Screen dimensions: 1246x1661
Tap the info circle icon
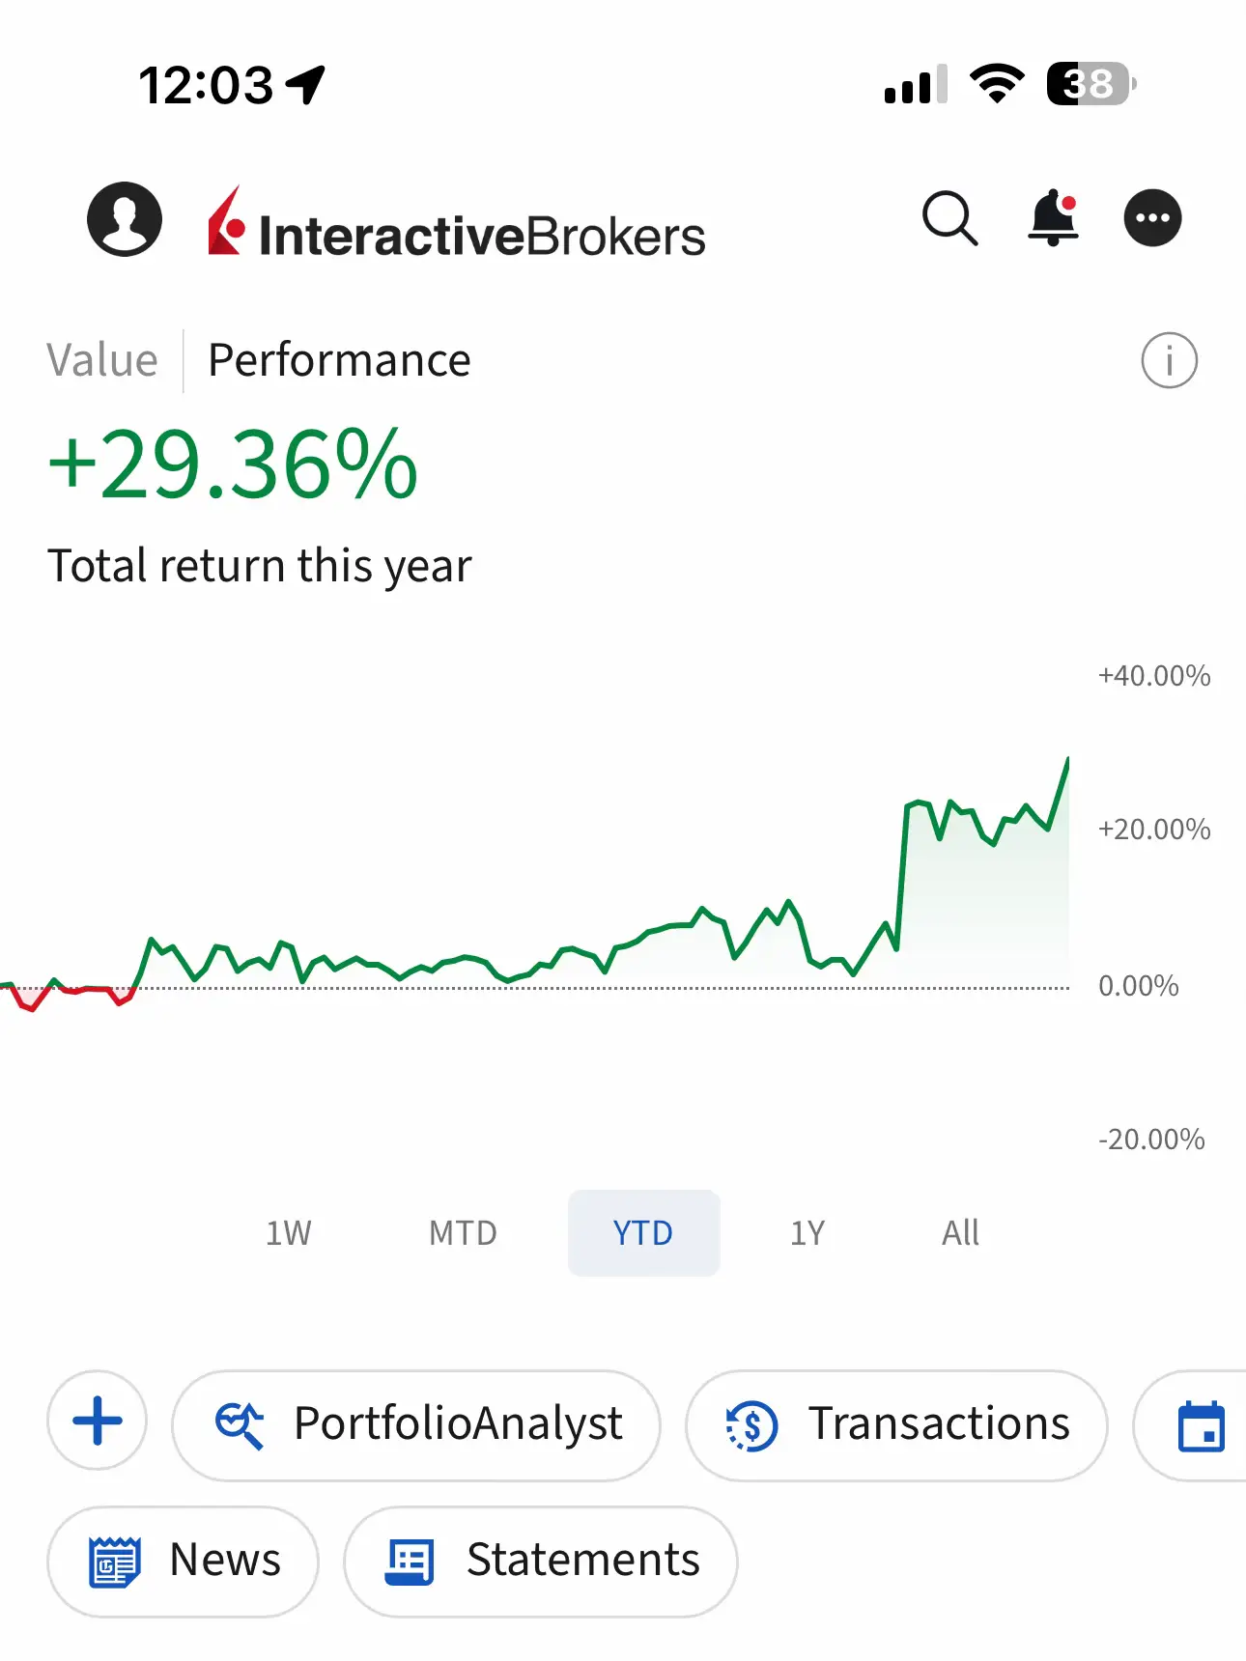point(1169,361)
